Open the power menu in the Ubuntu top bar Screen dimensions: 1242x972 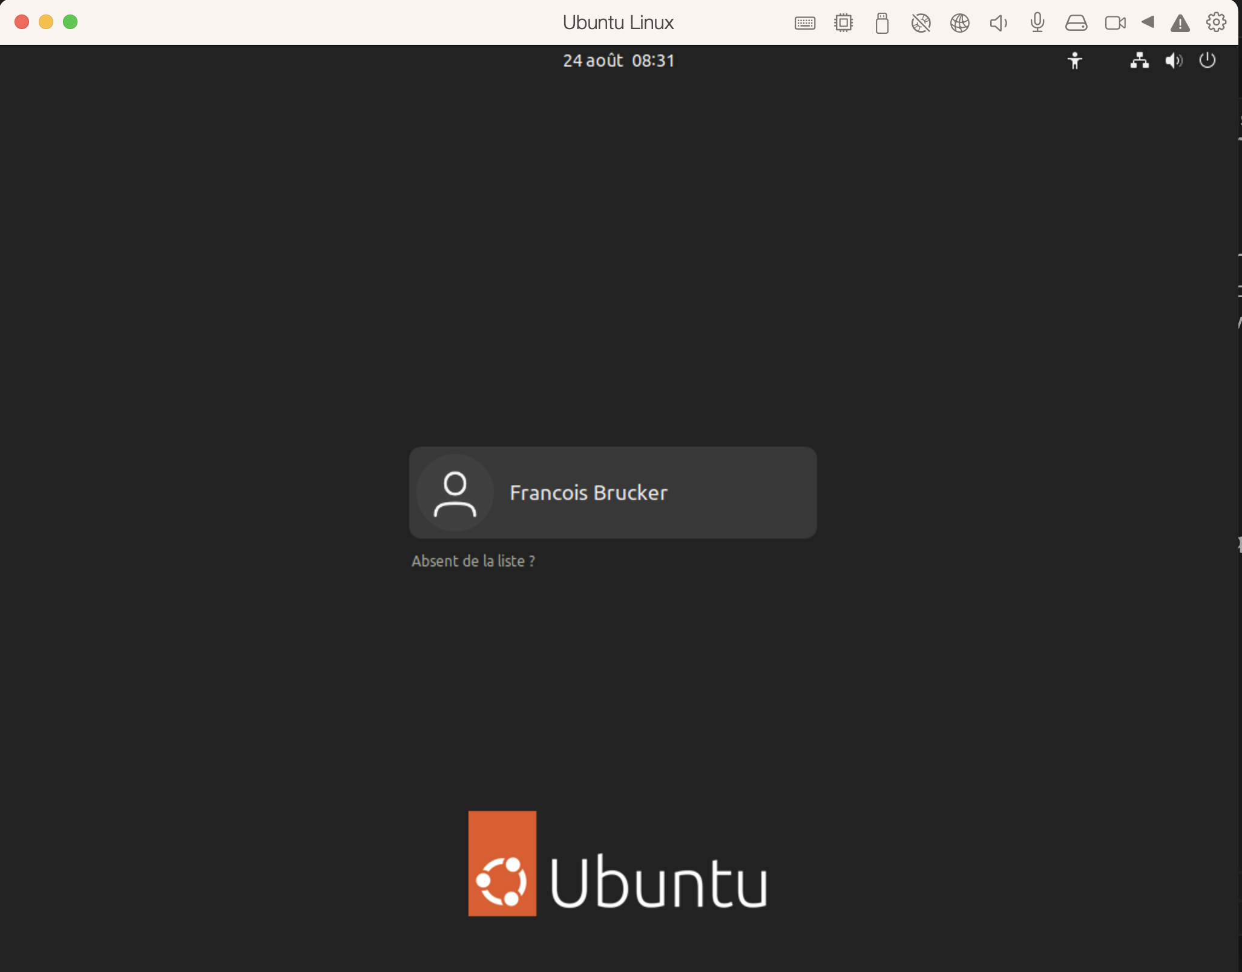tap(1207, 61)
